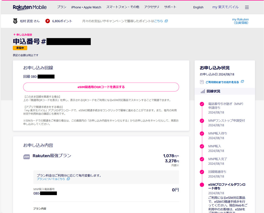Click the お申し込み内容 heading
This screenshot has height=213, width=264.
click(x=38, y=145)
